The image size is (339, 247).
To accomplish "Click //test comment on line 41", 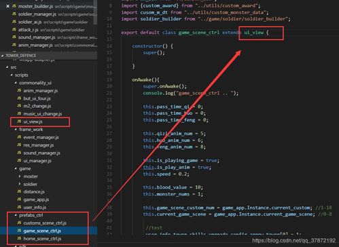I will [x=154, y=228].
